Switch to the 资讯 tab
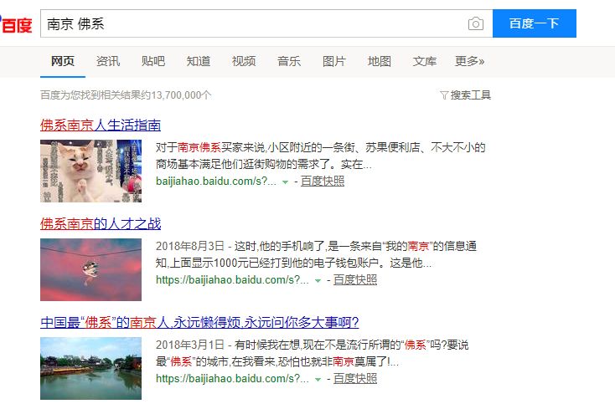The image size is (615, 404). (x=108, y=61)
